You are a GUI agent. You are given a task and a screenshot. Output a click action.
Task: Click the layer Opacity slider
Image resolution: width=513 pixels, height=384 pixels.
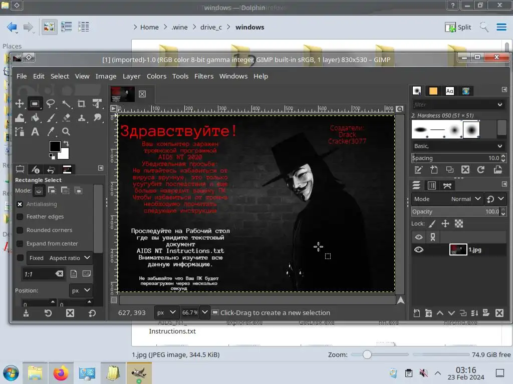tap(456, 211)
